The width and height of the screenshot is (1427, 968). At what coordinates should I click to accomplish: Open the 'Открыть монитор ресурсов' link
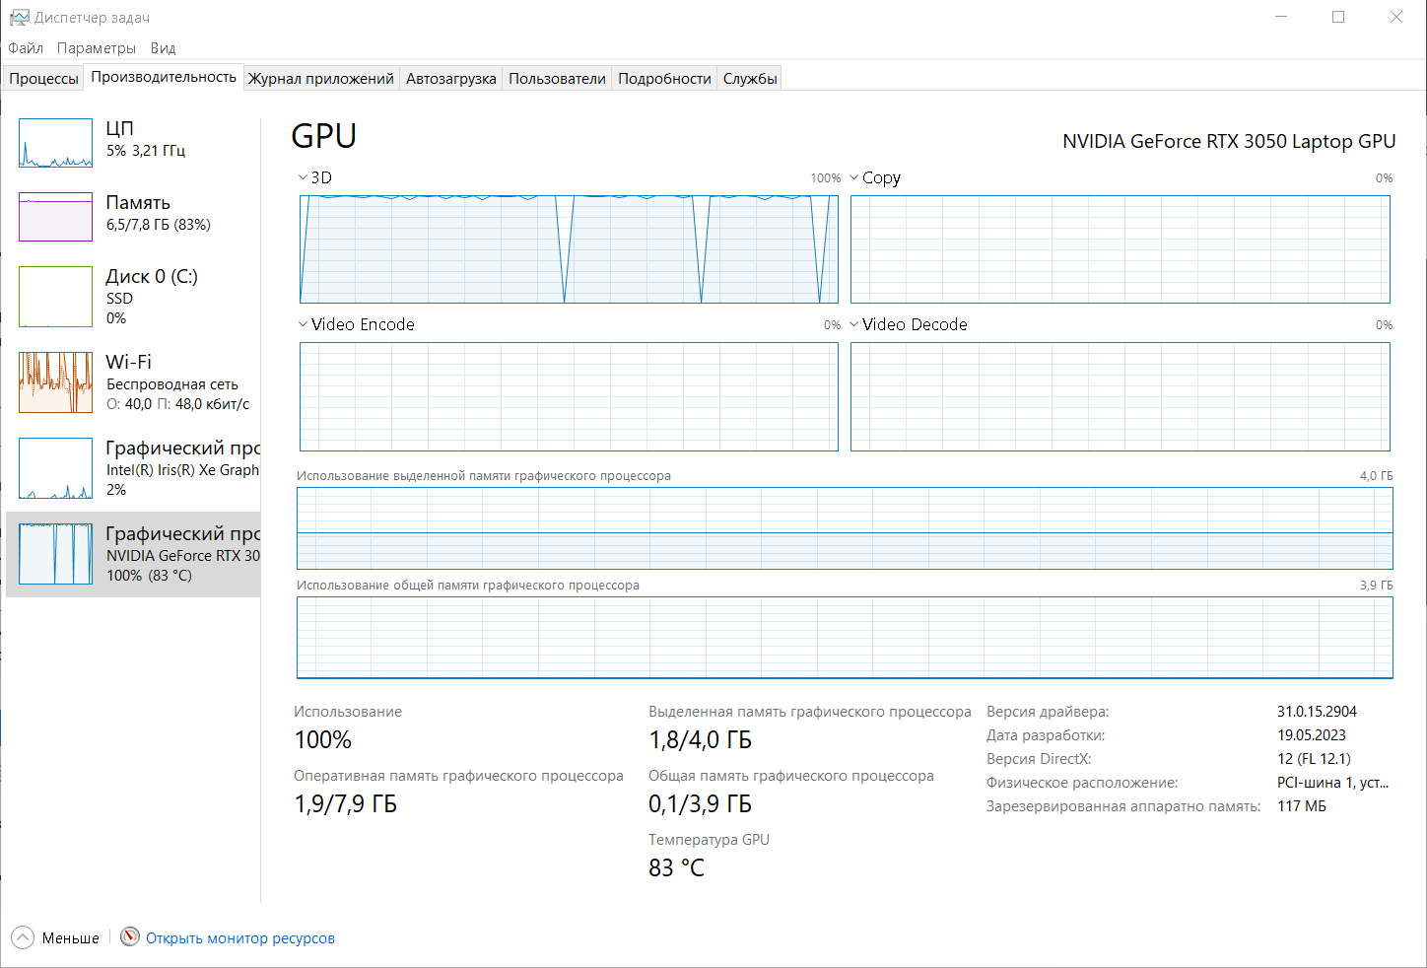coord(240,938)
